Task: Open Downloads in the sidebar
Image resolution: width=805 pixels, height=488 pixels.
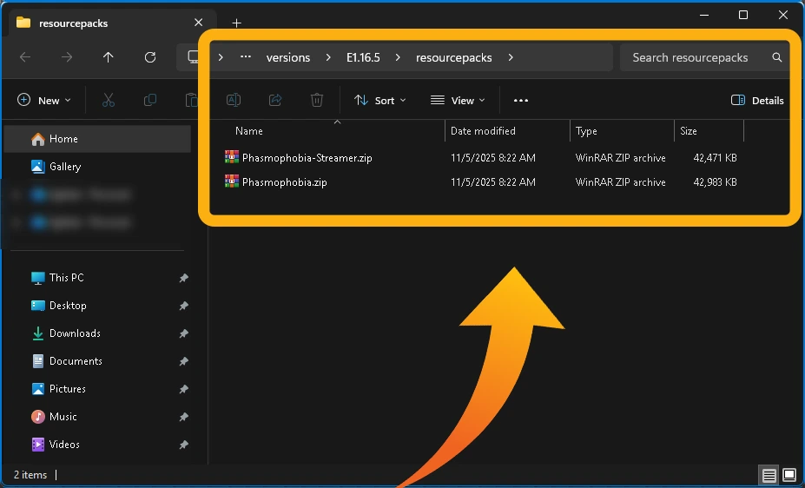Action: click(x=75, y=333)
